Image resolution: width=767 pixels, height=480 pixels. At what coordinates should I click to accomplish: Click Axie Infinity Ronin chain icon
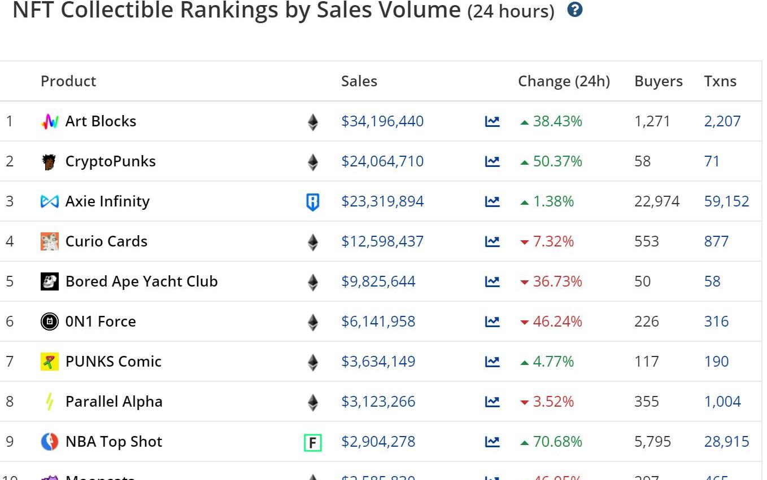click(312, 202)
